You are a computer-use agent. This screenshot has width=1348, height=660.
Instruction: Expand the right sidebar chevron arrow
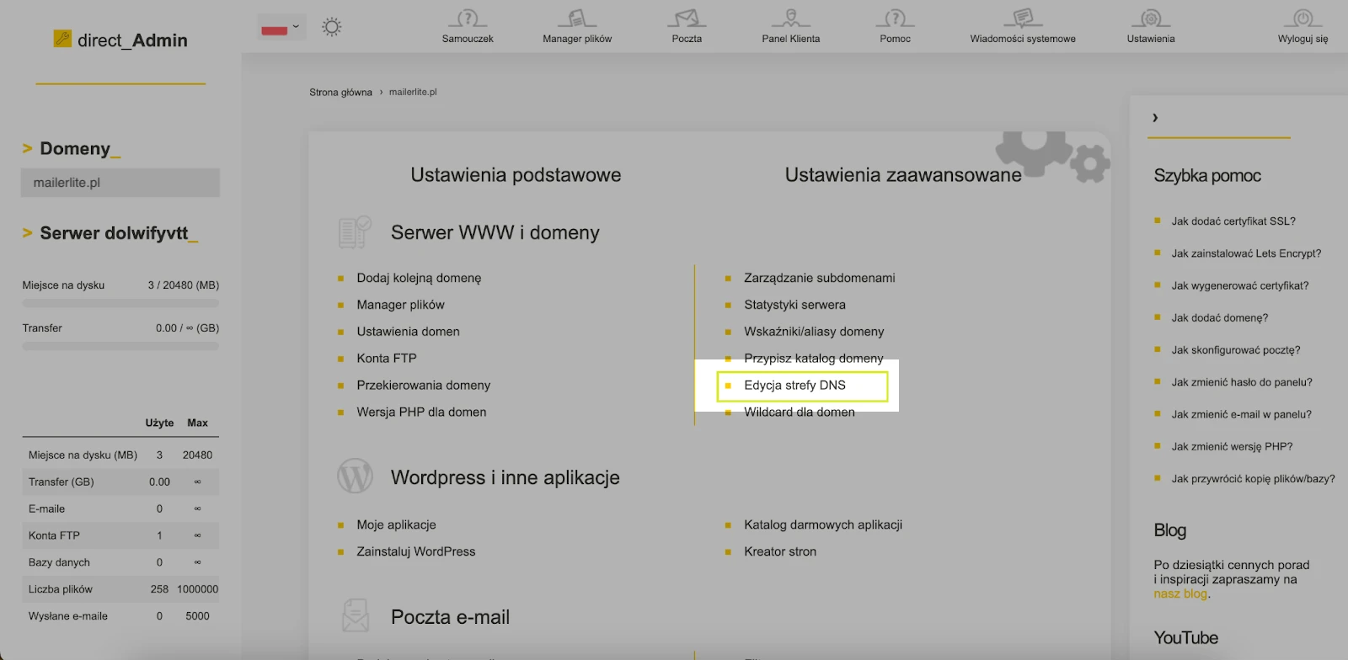tap(1155, 118)
